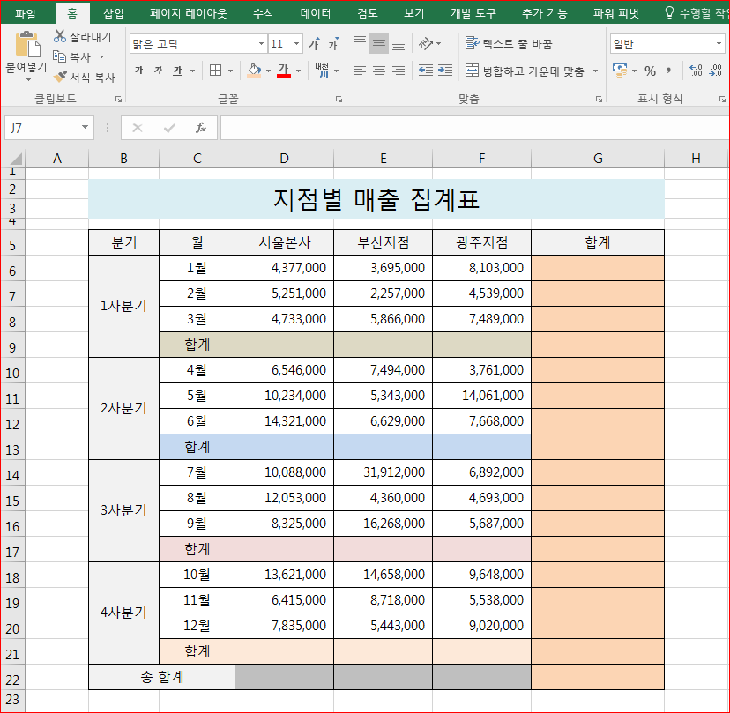
Task: Click decrease decimal icon
Action: pyautogui.click(x=716, y=71)
